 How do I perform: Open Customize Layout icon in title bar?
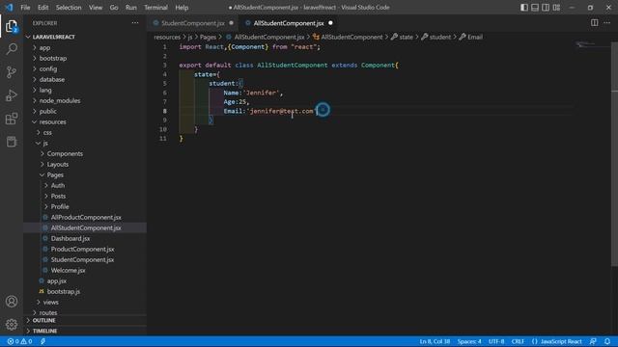pos(556,8)
